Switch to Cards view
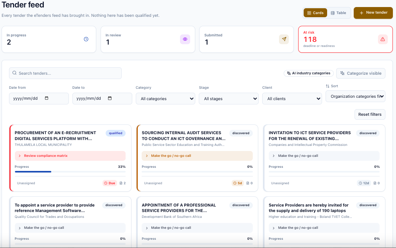This screenshot has width=396, height=248. 315,13
